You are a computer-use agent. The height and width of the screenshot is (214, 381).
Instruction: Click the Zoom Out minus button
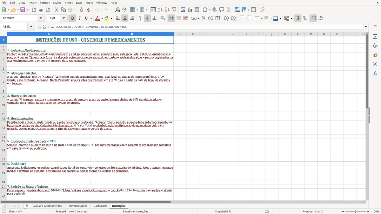(x=343, y=211)
